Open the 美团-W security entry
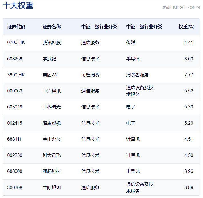The image size is (203, 198). click(50, 75)
